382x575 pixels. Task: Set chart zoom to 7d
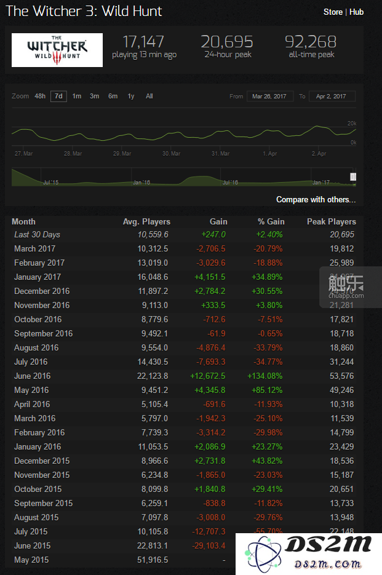[x=58, y=96]
